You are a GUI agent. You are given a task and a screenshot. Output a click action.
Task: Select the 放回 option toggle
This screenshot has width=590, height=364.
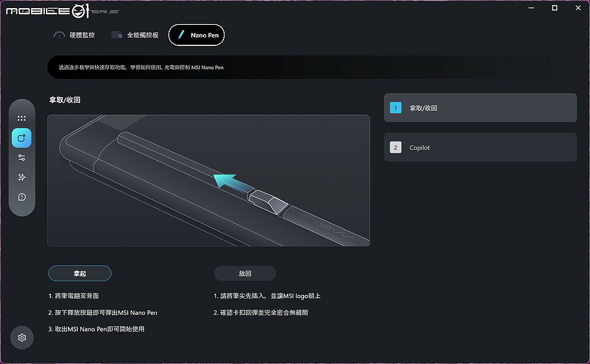click(x=245, y=273)
